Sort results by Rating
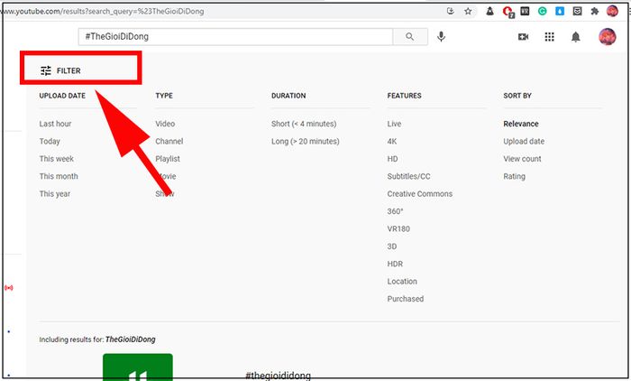631x381 pixels. click(x=514, y=177)
